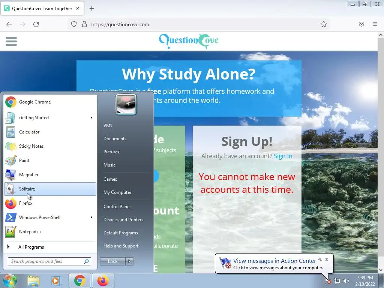Open Windows Media Player from the taskbar
Screen dimensions: 384x288
pos(56,280)
